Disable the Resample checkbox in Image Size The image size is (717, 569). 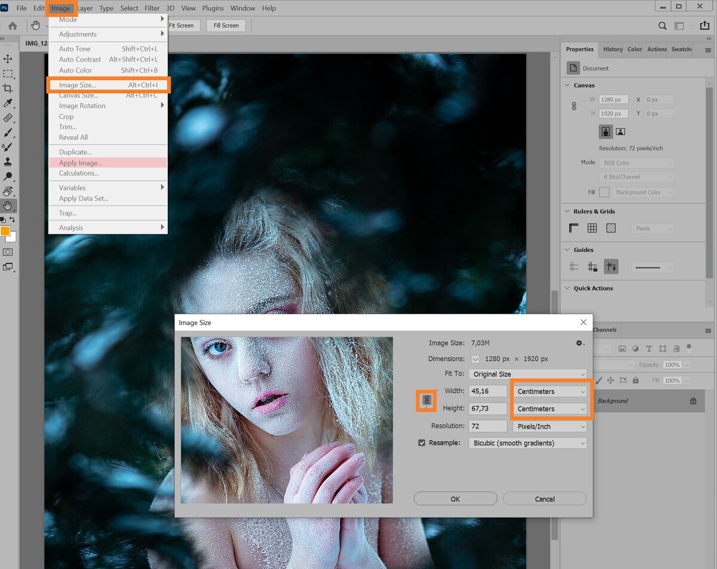pos(422,443)
